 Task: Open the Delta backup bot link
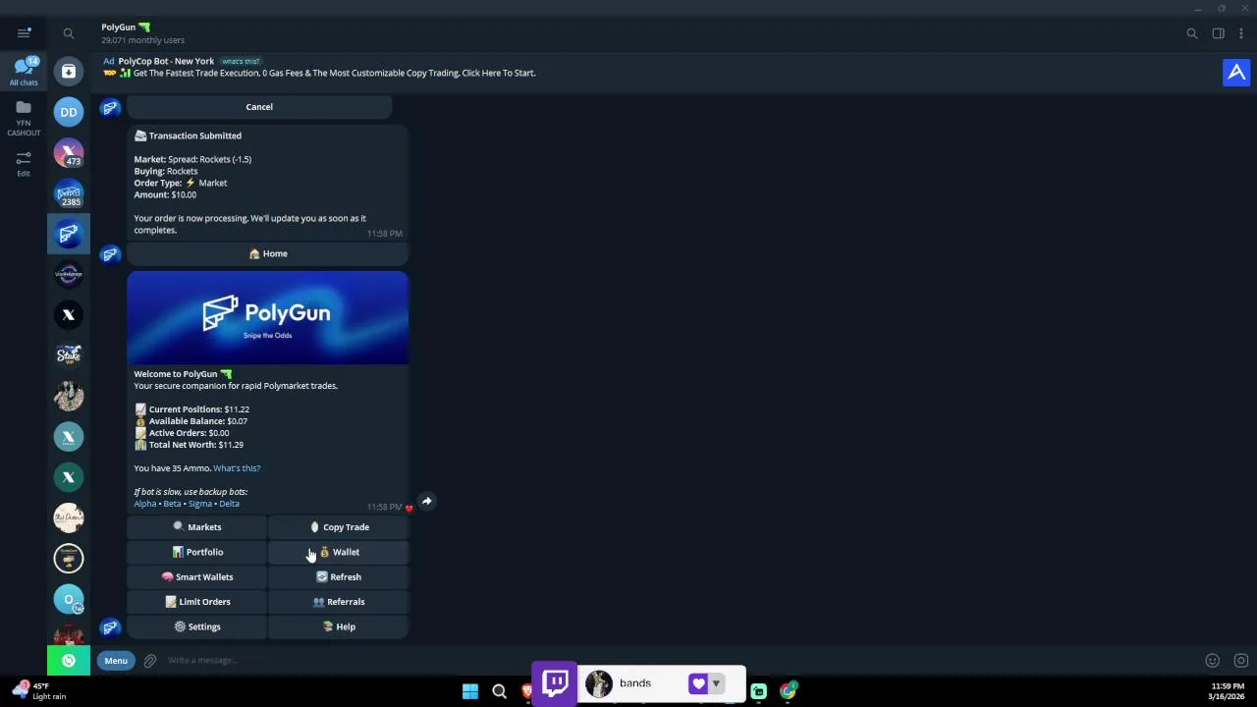click(229, 504)
